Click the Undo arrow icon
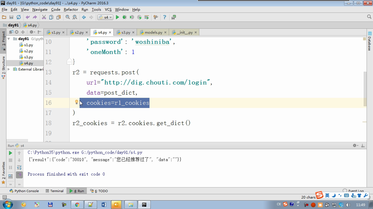 point(28,17)
